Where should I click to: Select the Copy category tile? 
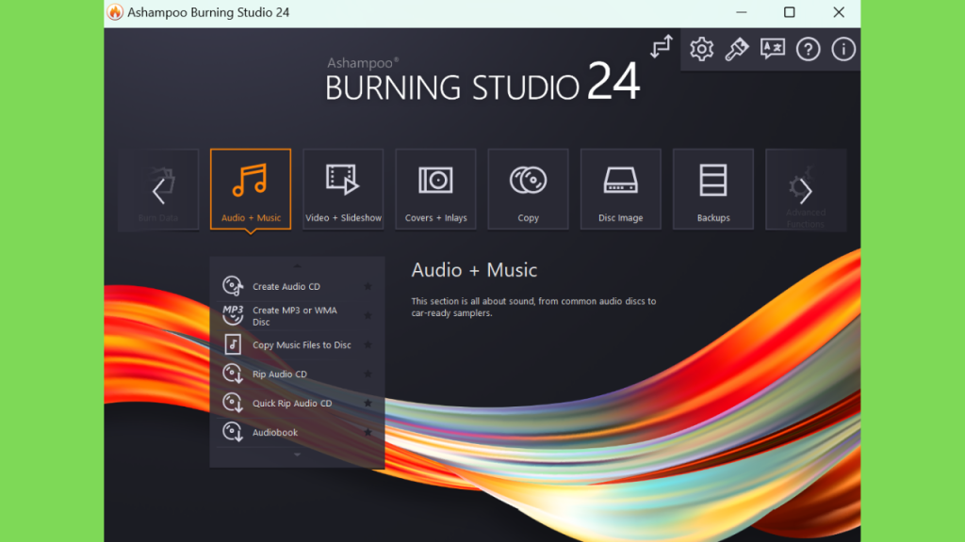coord(528,189)
